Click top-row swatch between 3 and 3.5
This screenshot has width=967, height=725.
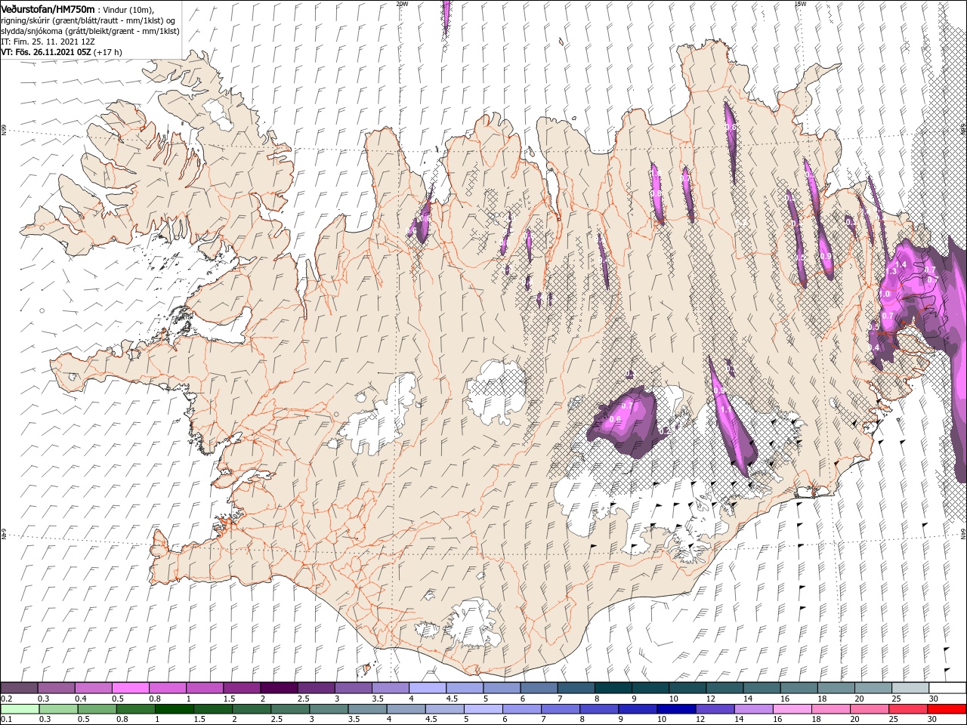click(353, 688)
